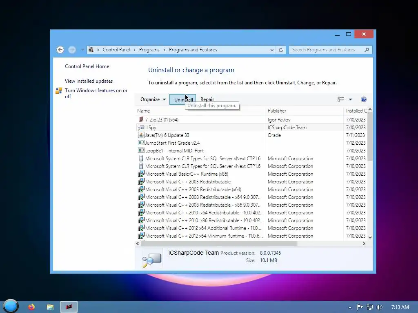Click the Forward navigation arrow
Viewport: 418px width, 313px height.
pyautogui.click(x=72, y=50)
